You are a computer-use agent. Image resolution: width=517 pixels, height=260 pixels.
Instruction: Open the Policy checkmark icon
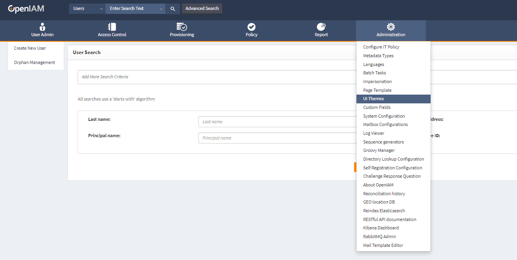coord(251,27)
